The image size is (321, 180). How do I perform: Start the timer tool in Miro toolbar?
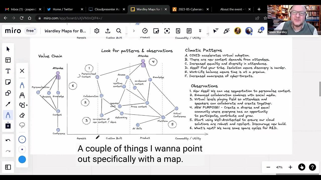point(145,31)
